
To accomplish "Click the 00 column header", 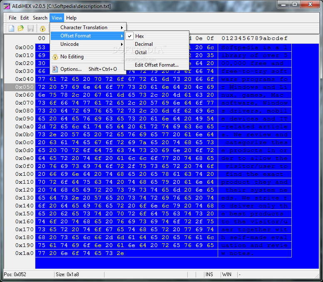I will [x=42, y=38].
